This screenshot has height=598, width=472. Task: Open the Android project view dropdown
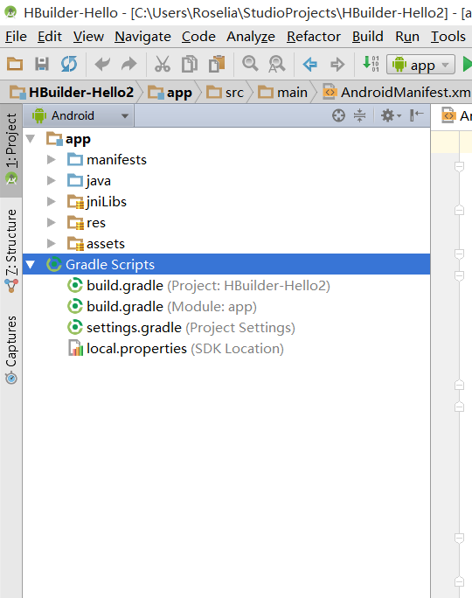point(79,115)
